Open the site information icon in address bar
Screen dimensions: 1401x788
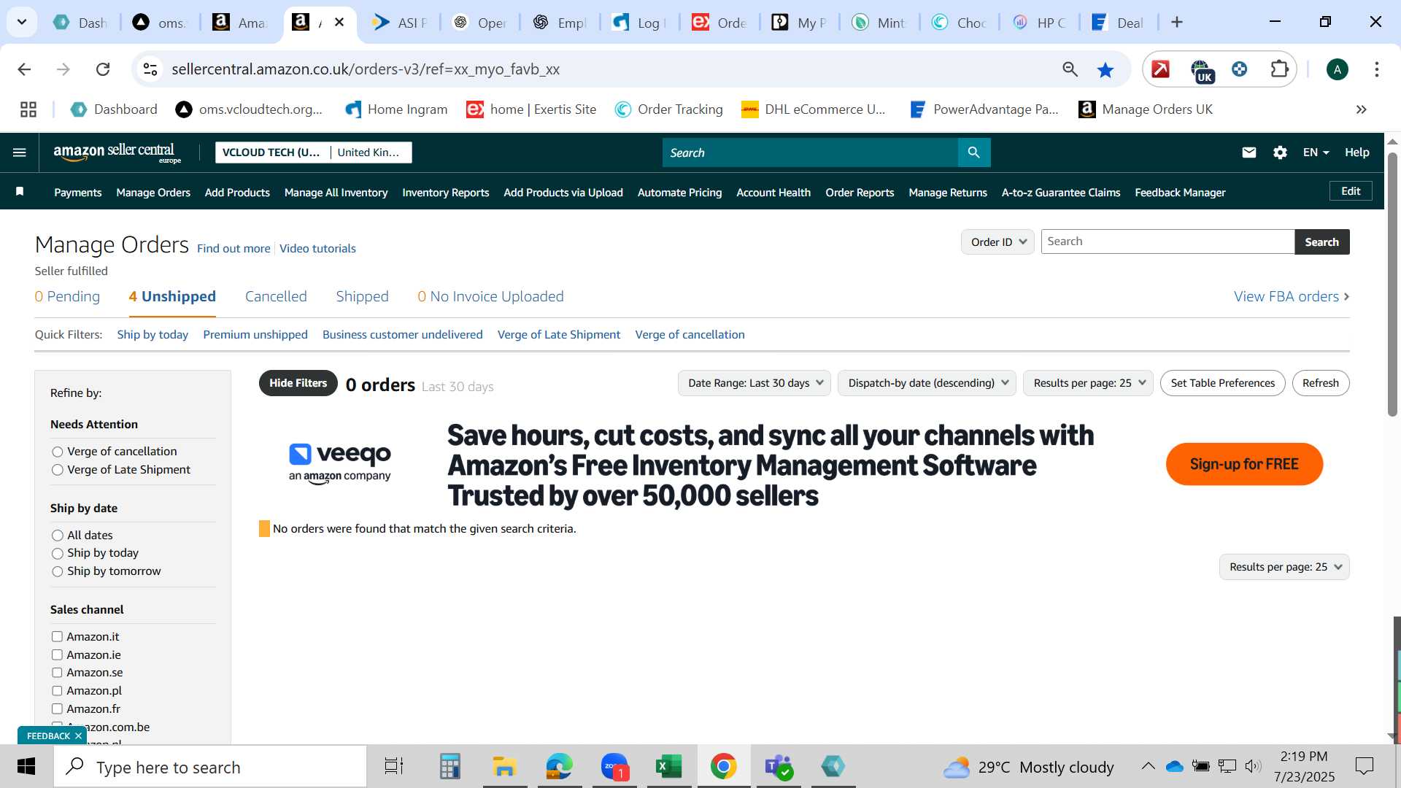pos(150,69)
